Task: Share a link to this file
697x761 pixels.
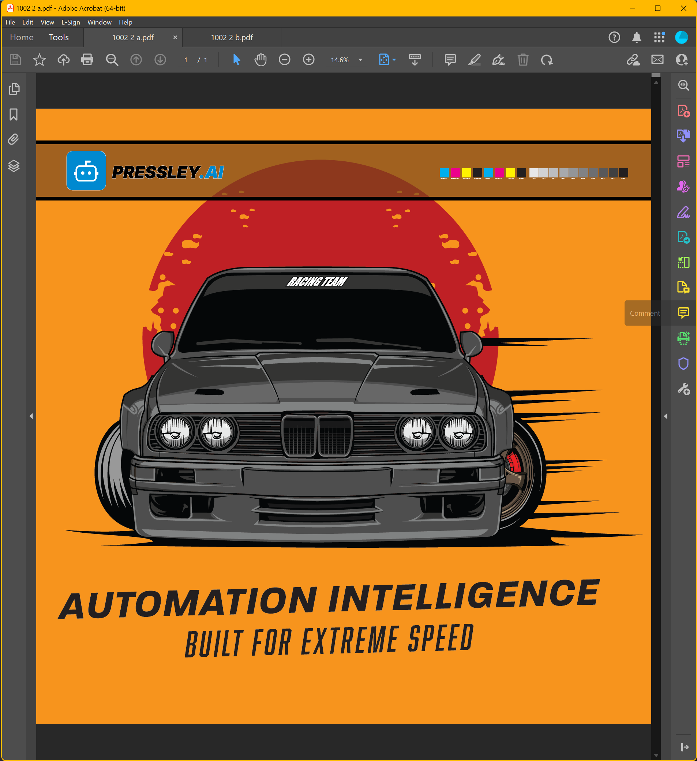Action: [x=633, y=60]
